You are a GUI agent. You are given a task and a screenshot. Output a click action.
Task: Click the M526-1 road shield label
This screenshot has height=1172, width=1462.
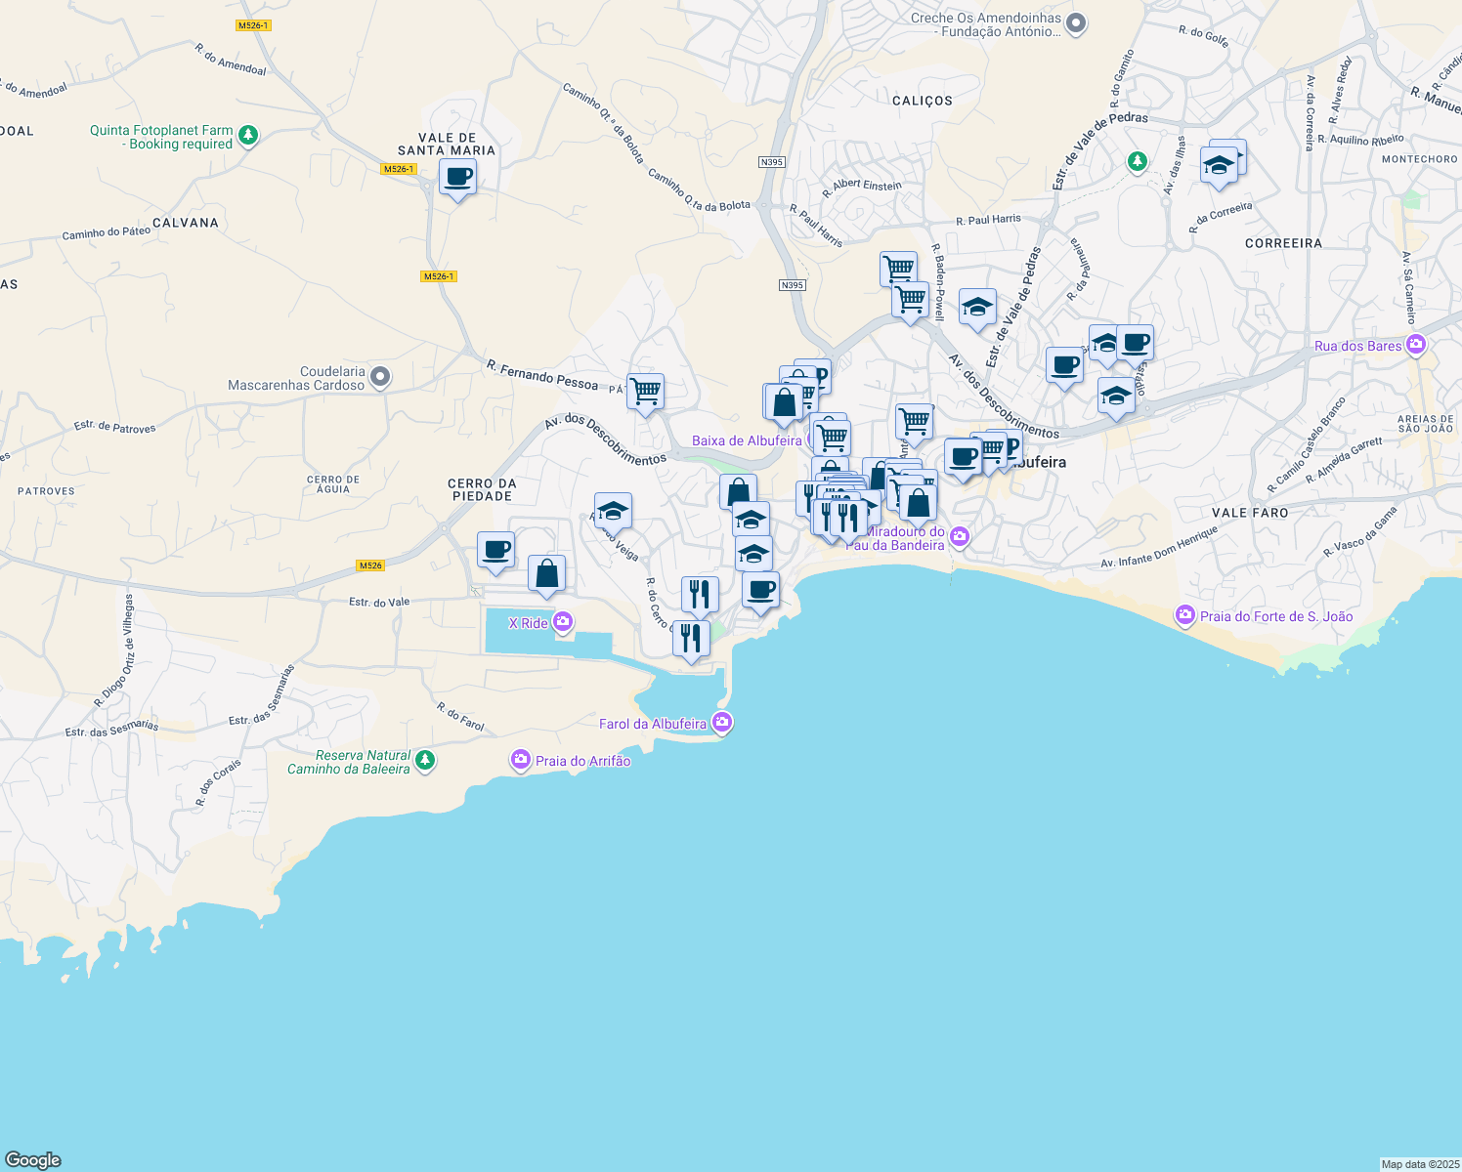pos(401,168)
